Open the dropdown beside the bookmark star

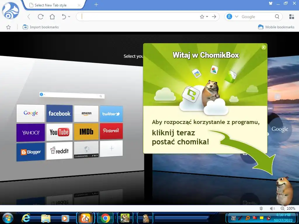pyautogui.click(x=207, y=17)
